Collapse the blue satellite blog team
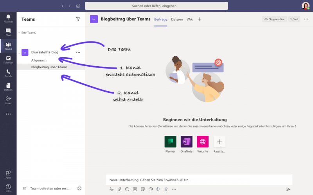The width and height of the screenshot is (313, 195). pos(19,52)
